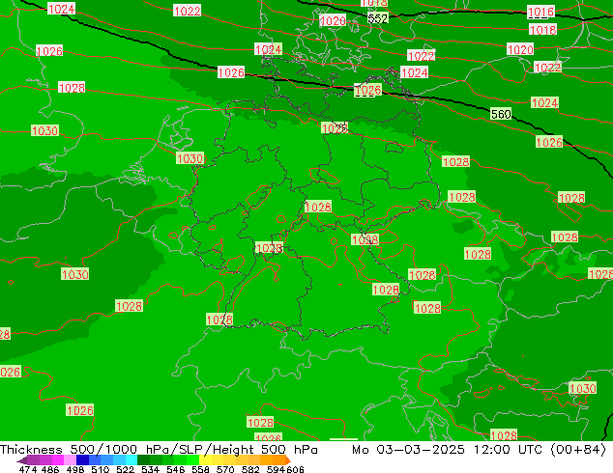
Task: Click the 486 legend value
Action: (x=50, y=469)
